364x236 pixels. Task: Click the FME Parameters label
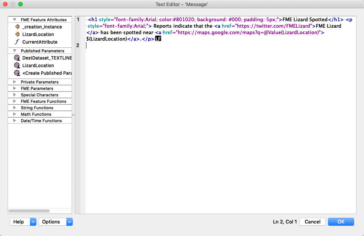[37, 88]
